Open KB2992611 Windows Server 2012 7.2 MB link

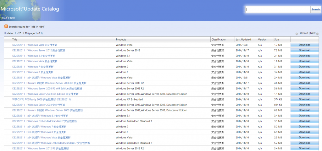(39, 51)
